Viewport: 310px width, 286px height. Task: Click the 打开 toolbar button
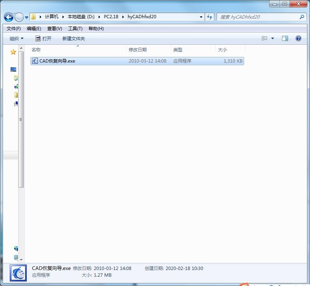[x=43, y=39]
